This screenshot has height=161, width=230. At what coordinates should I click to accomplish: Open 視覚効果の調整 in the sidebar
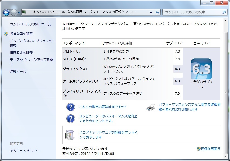click(21, 34)
